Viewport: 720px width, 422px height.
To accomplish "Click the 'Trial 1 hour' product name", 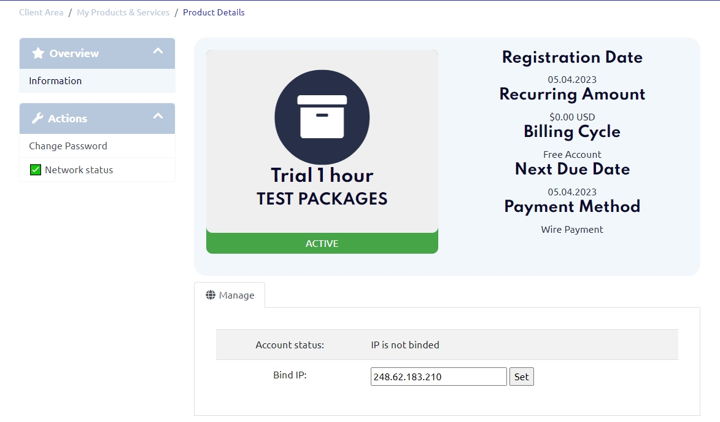I will 322,175.
